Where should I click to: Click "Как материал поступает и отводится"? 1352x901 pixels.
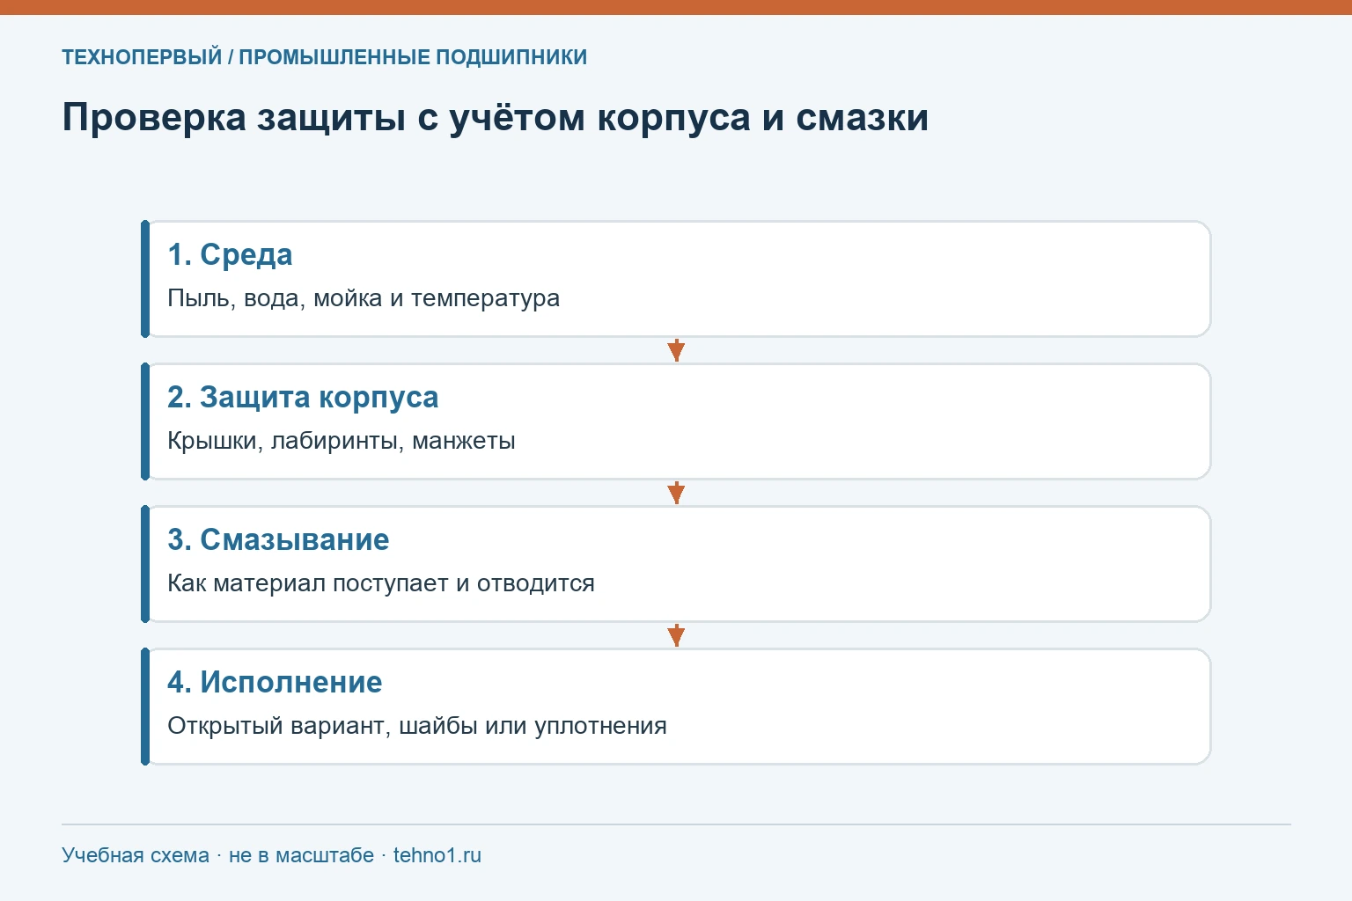[381, 583]
